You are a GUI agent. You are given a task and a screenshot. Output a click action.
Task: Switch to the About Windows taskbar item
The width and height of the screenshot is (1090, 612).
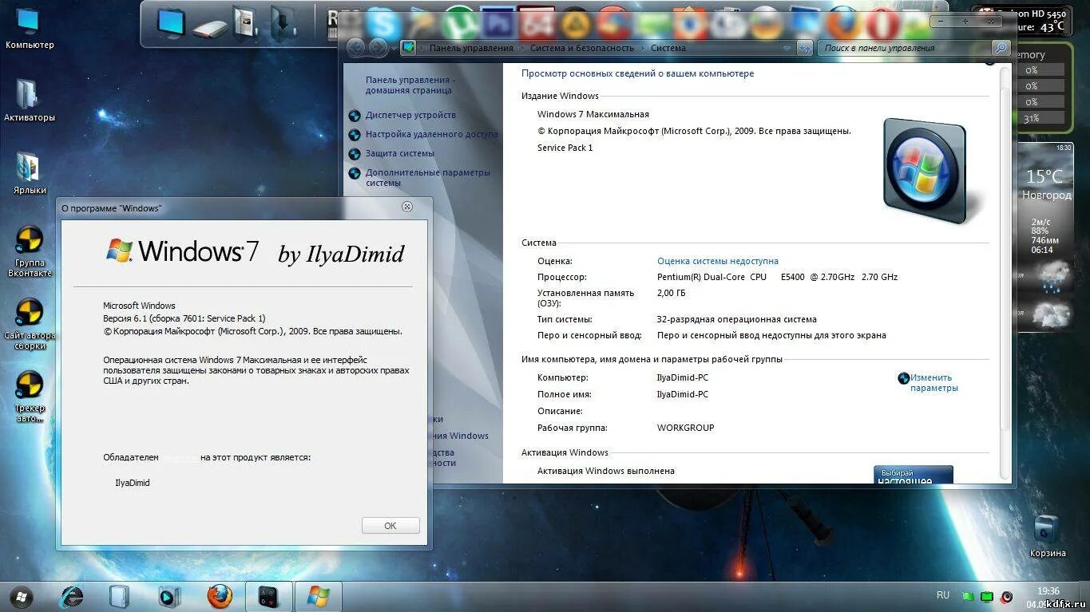coord(318,597)
